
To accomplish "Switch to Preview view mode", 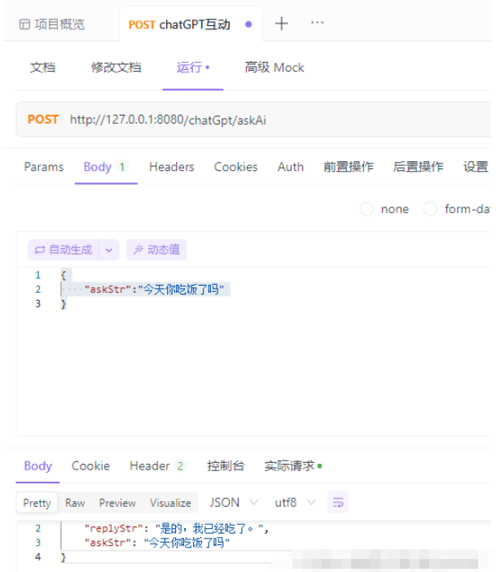I will point(117,503).
